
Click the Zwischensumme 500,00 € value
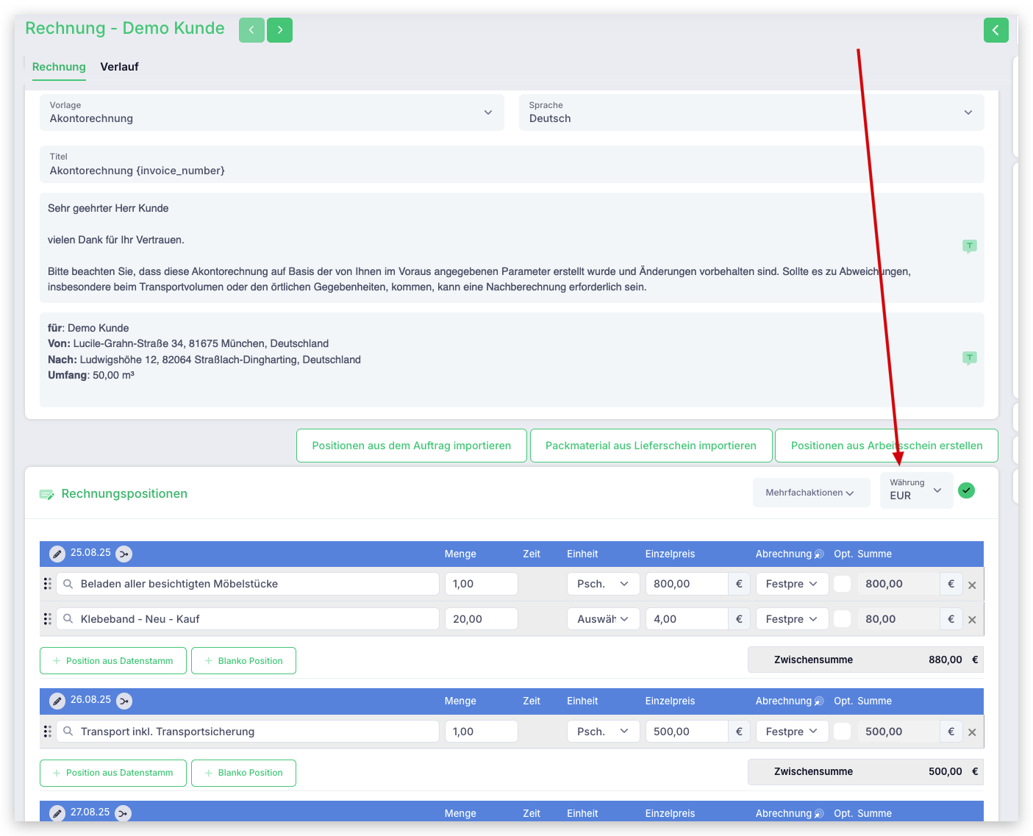click(x=953, y=771)
